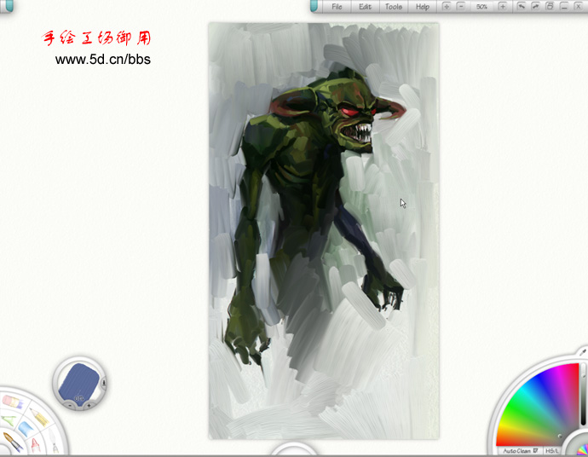The width and height of the screenshot is (588, 457).
Task: Select the Palette Knife tool
Action: 54,441
